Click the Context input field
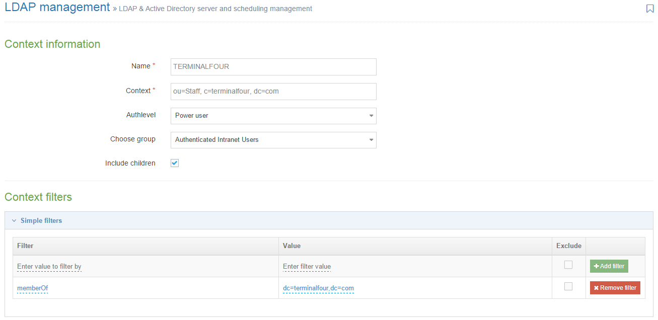Screen dimensions: 658x320 click(x=273, y=92)
